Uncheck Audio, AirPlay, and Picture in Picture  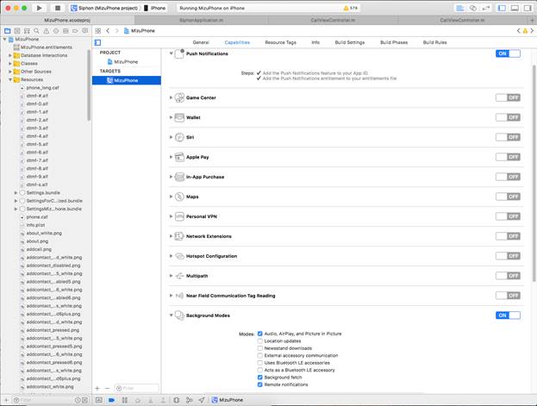tap(260, 334)
